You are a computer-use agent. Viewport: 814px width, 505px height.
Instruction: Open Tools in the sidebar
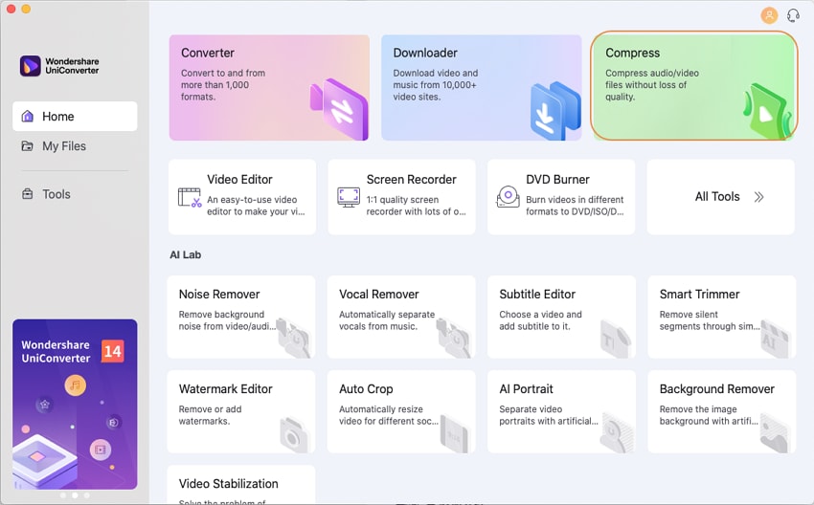75,194
